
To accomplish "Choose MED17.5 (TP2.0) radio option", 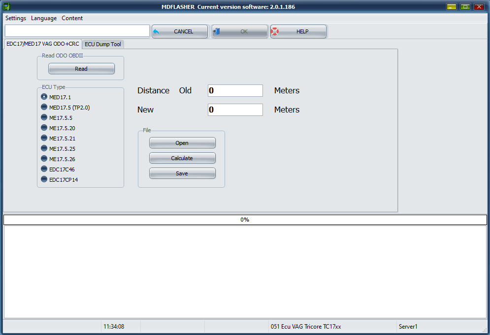I will pyautogui.click(x=44, y=108).
